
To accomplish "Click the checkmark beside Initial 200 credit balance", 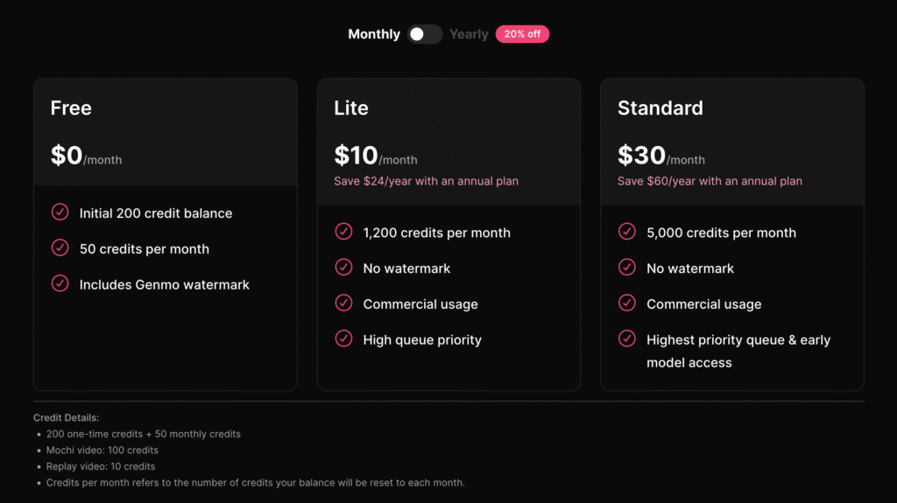I will [60, 212].
